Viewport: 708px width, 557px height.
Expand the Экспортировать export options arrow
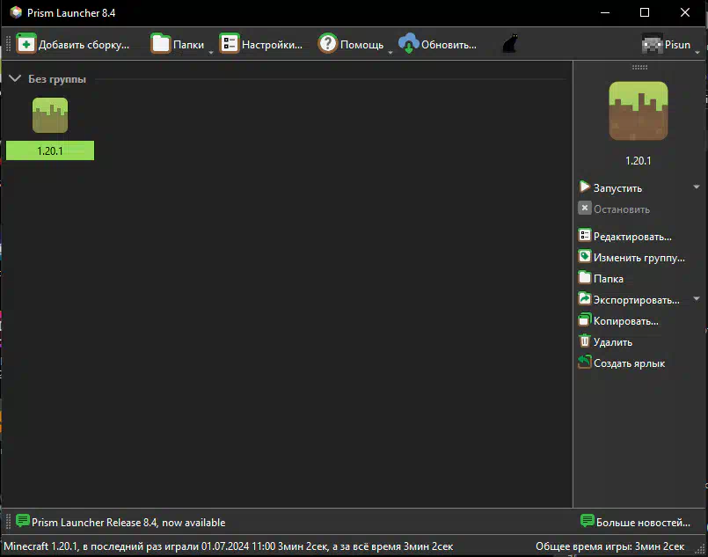click(x=697, y=298)
